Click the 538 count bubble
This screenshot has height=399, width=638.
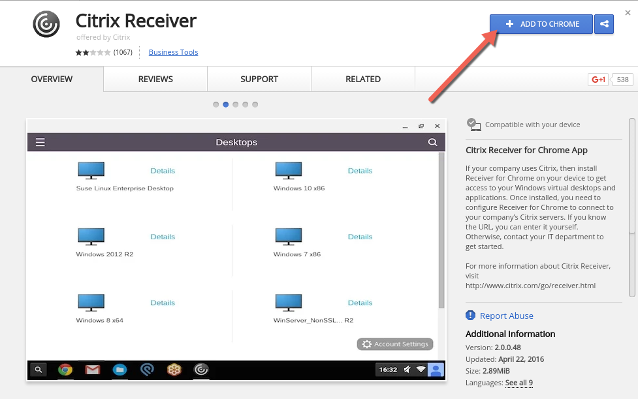[x=622, y=80]
